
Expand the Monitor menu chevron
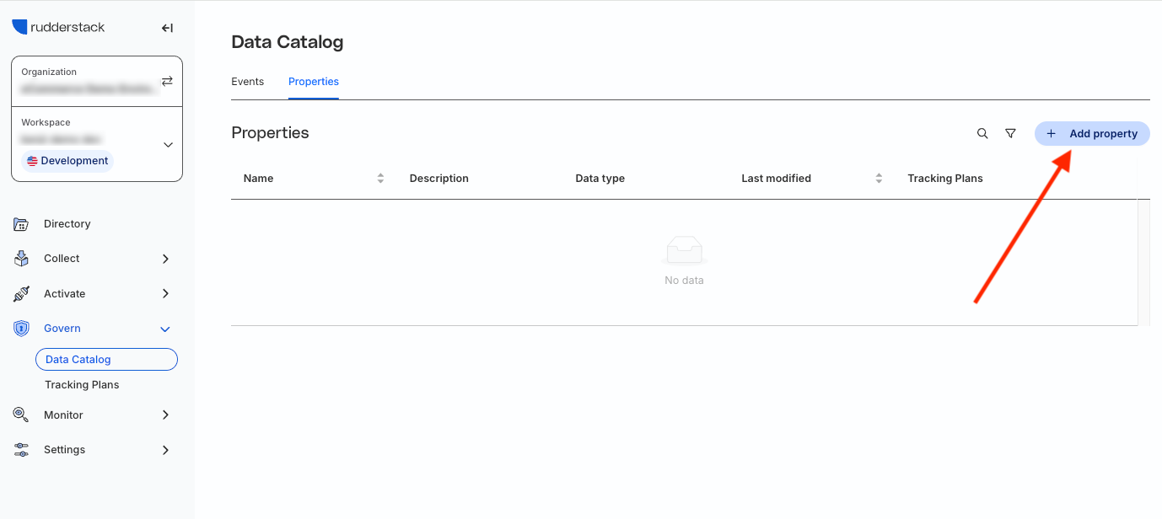[165, 415]
